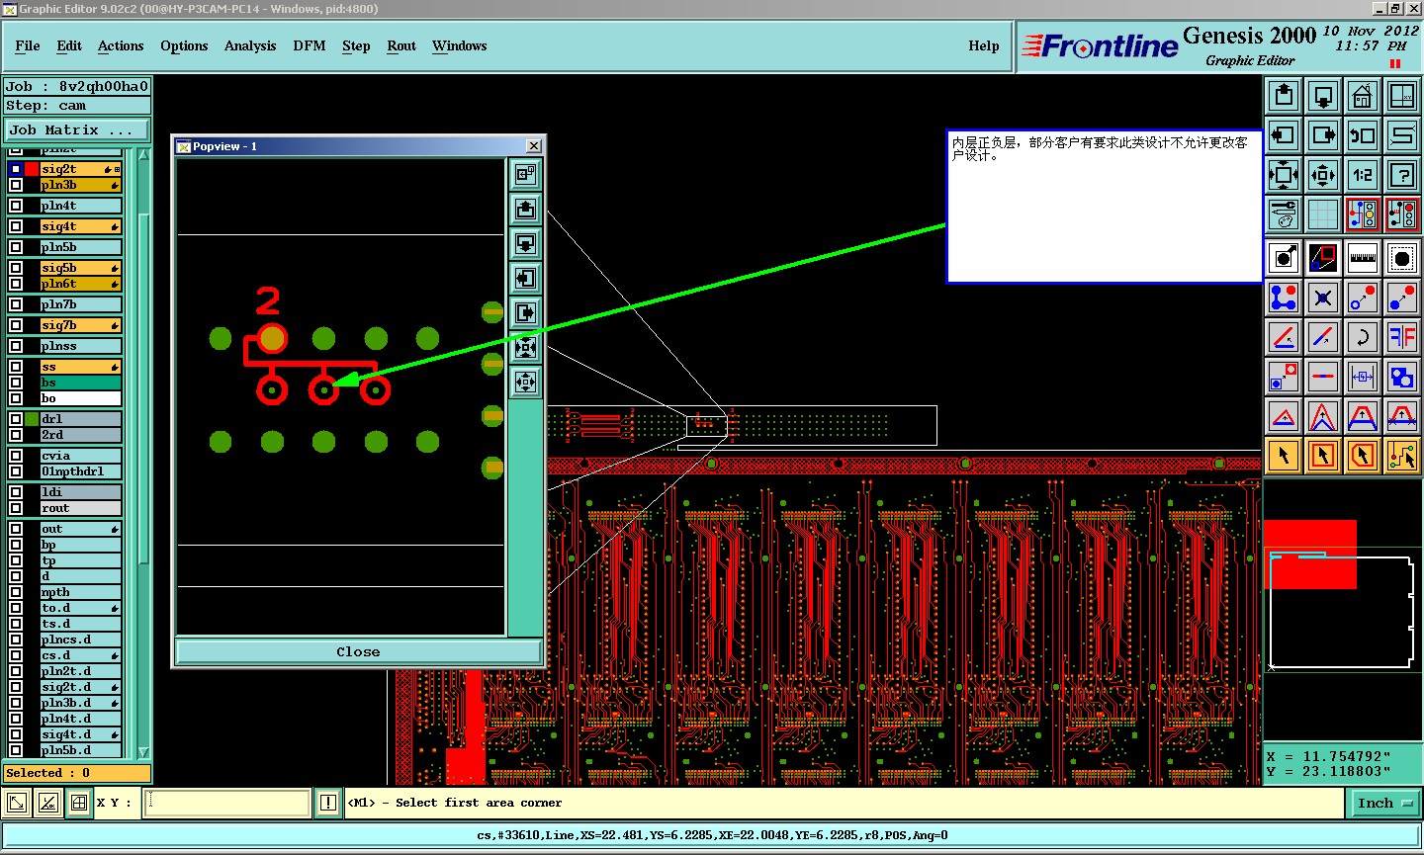The image size is (1424, 855).
Task: Select the sig5b layer name
Action: 80,268
